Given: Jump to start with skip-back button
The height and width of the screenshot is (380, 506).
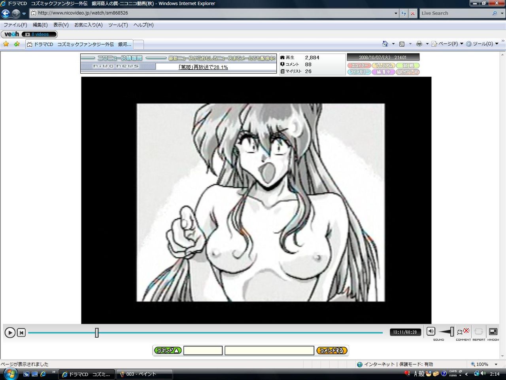Looking at the screenshot, I should coord(21,332).
